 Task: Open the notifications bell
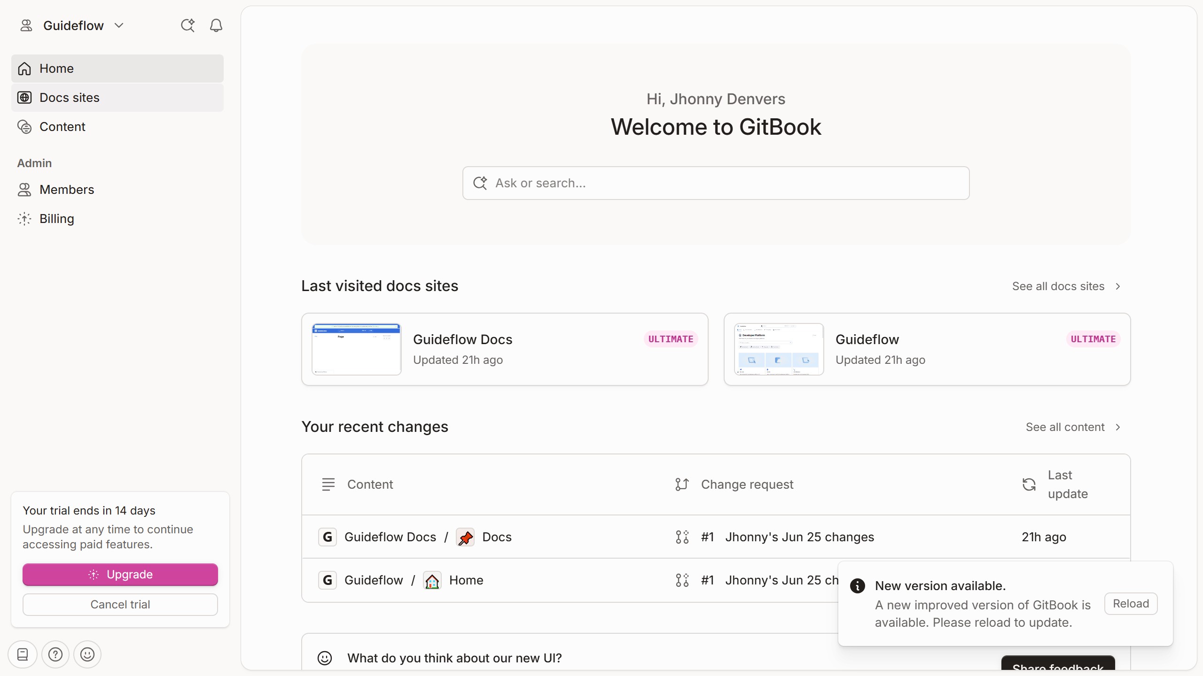[216, 25]
